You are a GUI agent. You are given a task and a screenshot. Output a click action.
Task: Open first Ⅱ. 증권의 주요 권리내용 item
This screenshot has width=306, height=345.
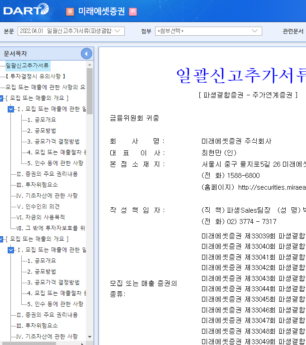[x=47, y=174]
